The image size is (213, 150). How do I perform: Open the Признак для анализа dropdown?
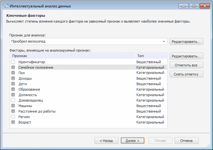pos(164,42)
